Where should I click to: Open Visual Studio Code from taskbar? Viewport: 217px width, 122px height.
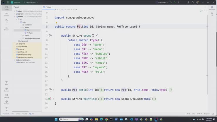(131, 119)
